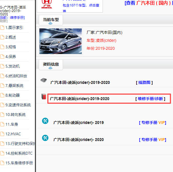Image resolution: width=173 pixels, height=172 pixels.
Task: Open chapter 12.HVAC
Action: pos(13,134)
